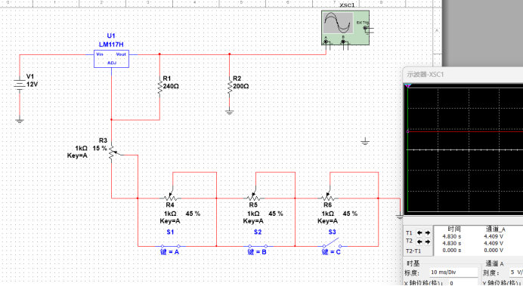Move cursor T2 left with arrow
The image size is (523, 286).
click(419, 241)
